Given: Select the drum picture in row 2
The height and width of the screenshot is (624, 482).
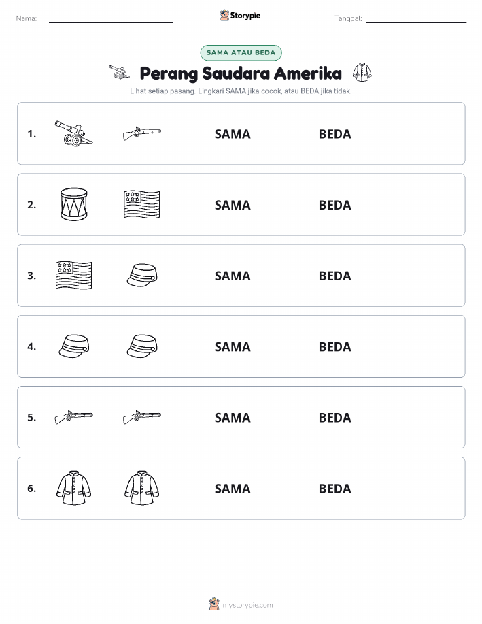Looking at the screenshot, I should pos(73,204).
